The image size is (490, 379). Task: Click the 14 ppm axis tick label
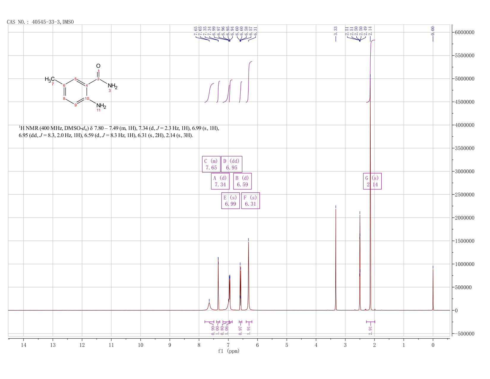pyautogui.click(x=23, y=345)
